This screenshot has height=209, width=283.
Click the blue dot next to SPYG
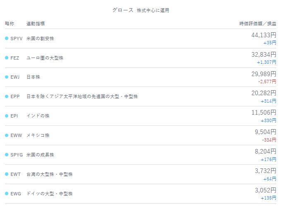(x=7, y=155)
